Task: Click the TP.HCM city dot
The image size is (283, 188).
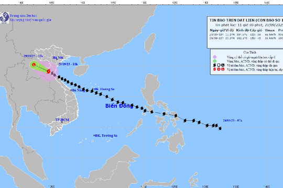Action: [62, 122]
